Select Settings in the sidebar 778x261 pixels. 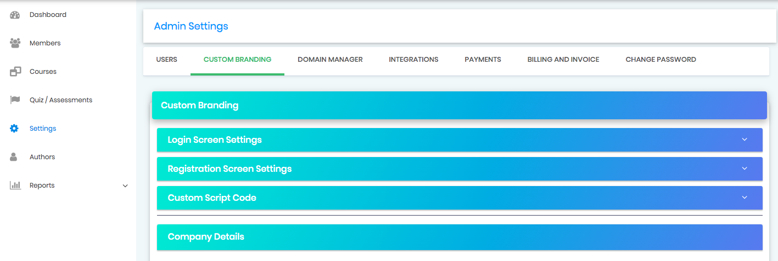43,129
